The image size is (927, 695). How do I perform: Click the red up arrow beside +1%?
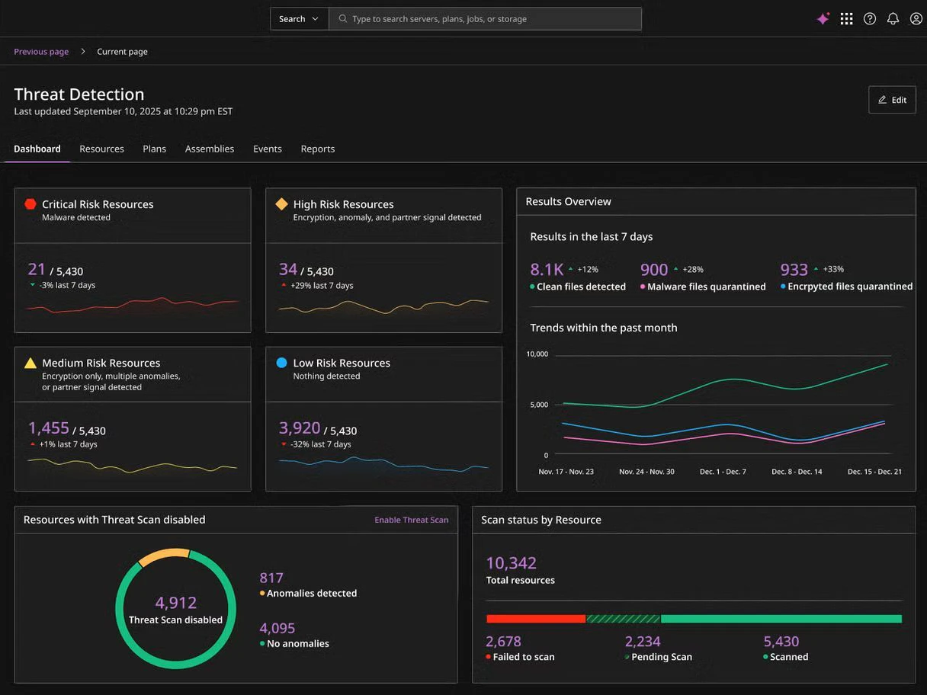click(x=32, y=444)
